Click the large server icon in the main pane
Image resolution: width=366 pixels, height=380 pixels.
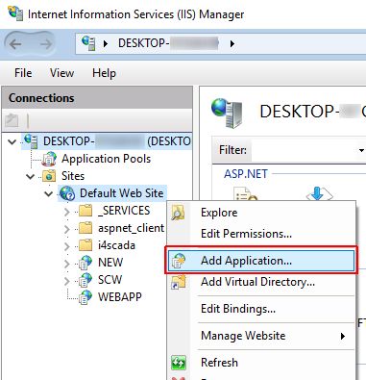[x=227, y=113]
